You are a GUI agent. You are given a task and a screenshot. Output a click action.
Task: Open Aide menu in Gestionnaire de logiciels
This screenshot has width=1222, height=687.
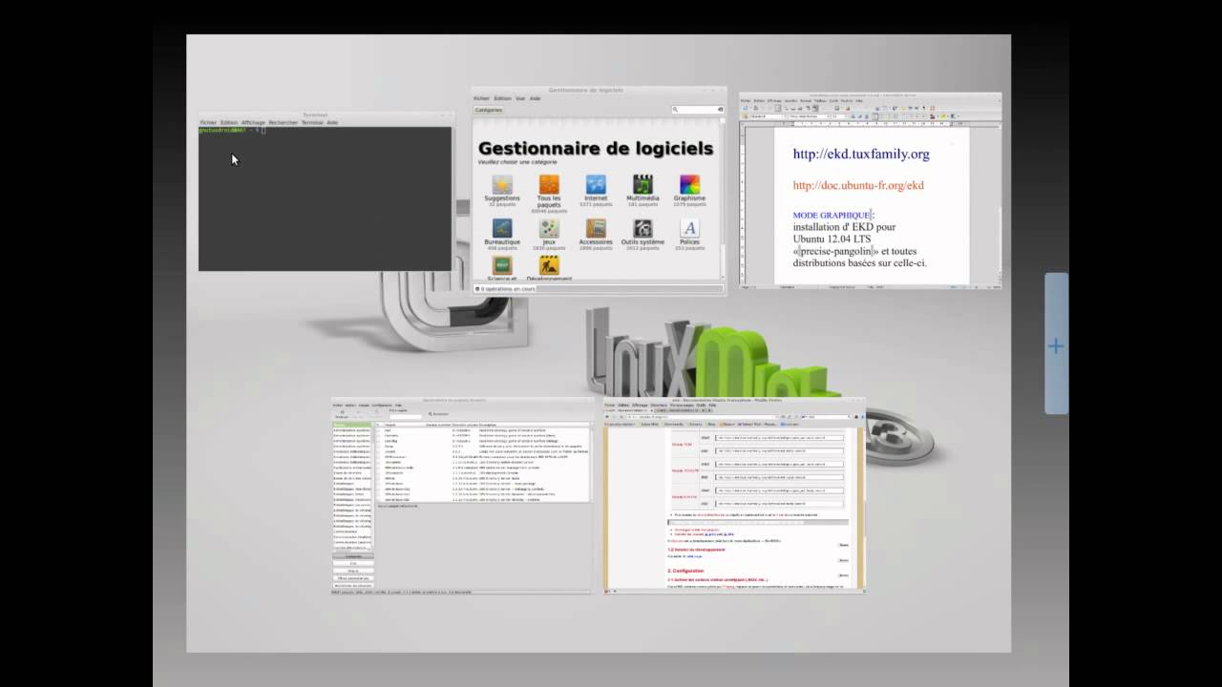pyautogui.click(x=535, y=98)
